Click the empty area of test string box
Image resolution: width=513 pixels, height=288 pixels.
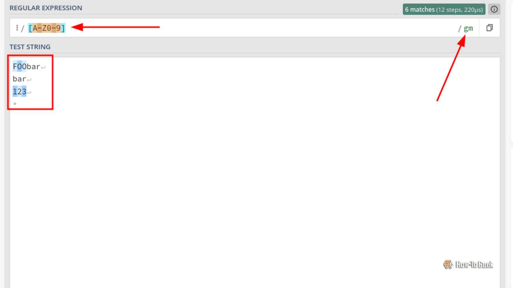tap(255, 186)
